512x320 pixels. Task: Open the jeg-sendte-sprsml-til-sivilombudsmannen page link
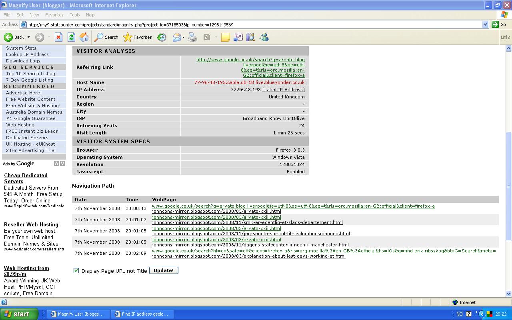[x=251, y=234]
